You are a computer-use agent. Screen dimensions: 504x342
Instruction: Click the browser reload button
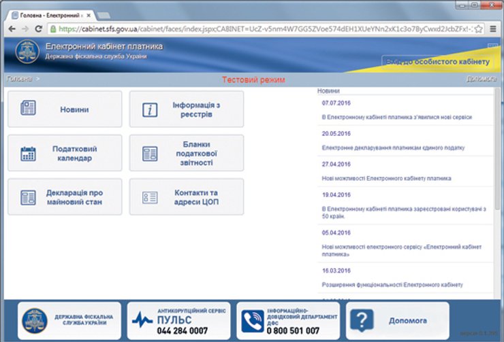click(x=37, y=29)
